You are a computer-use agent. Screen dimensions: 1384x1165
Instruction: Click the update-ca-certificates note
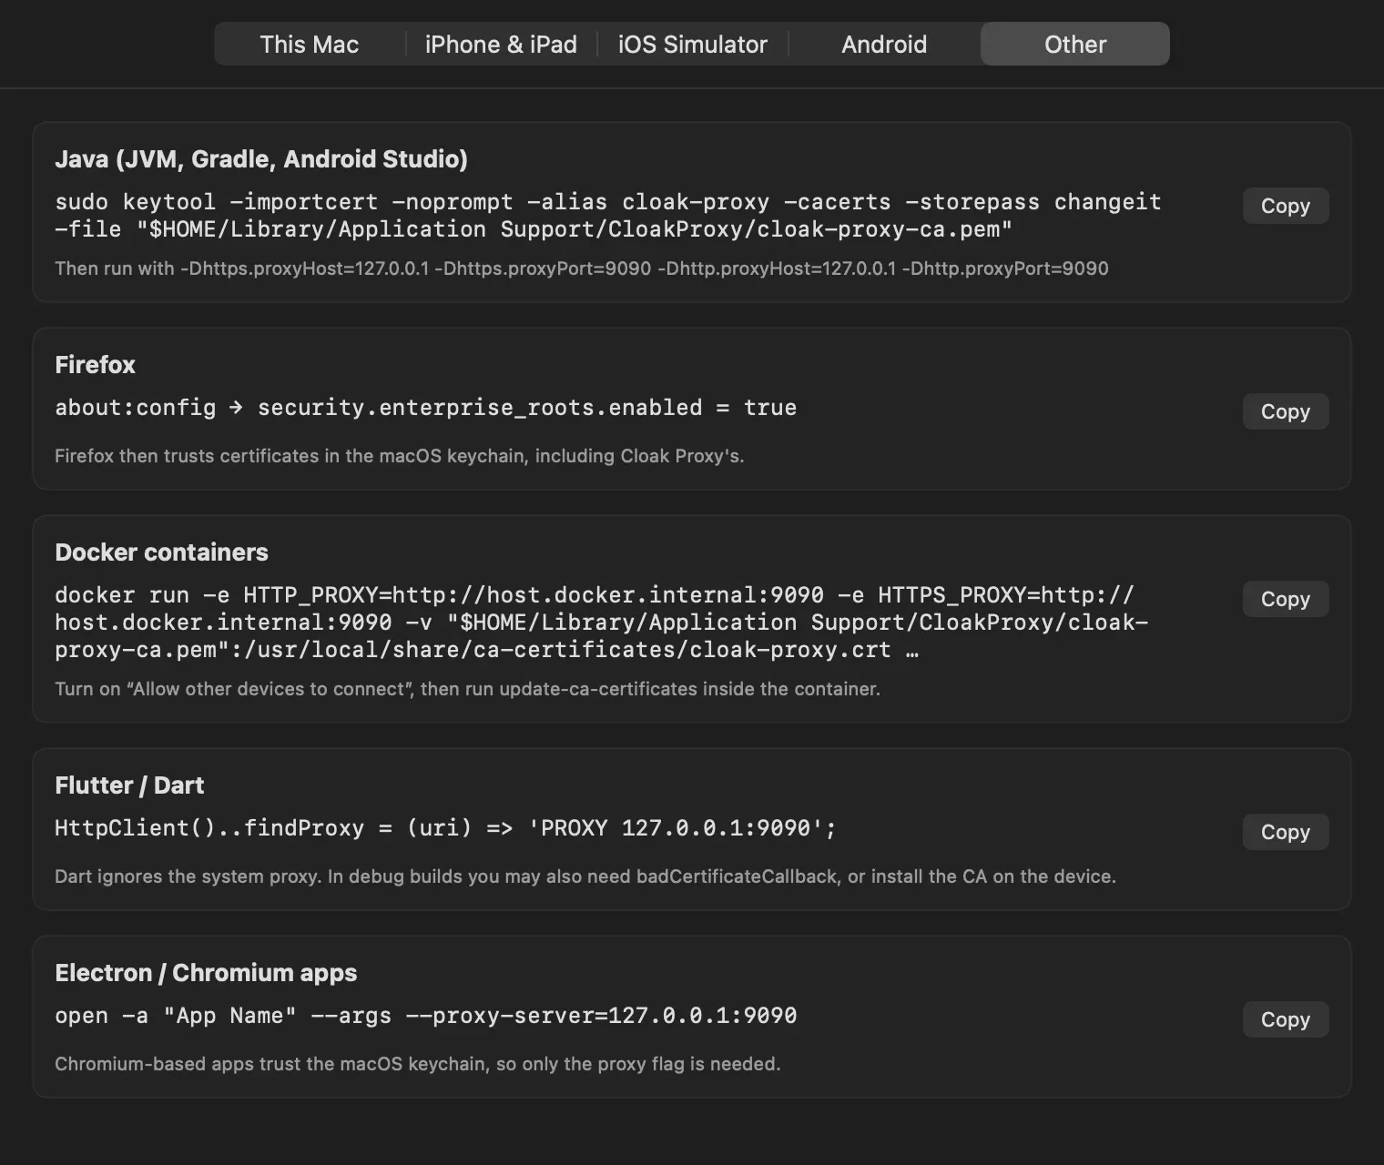coord(467,689)
